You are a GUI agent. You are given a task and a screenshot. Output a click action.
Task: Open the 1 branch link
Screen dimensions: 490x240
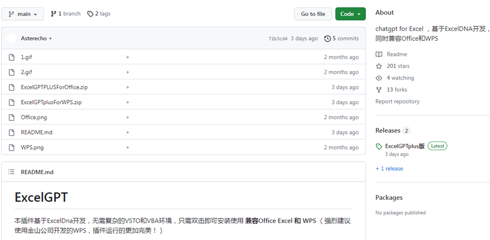[65, 14]
